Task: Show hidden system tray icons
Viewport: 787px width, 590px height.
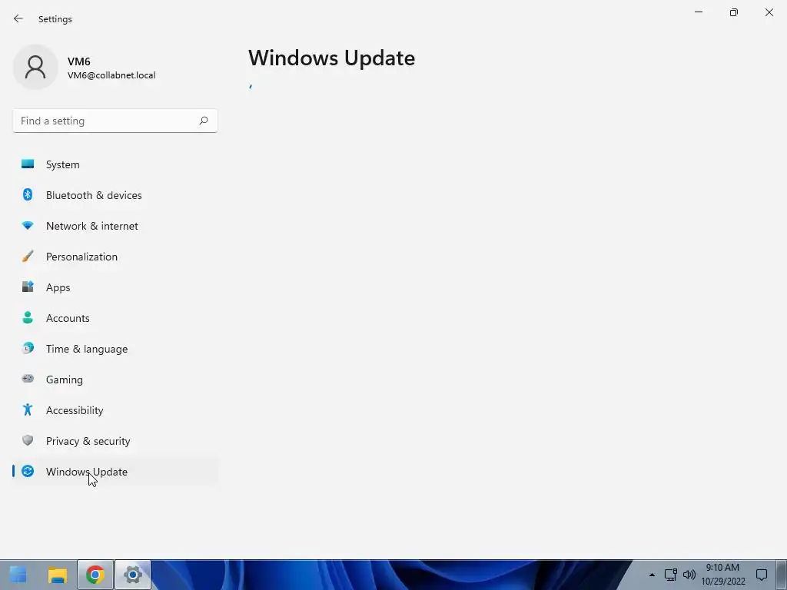Action: coord(652,575)
